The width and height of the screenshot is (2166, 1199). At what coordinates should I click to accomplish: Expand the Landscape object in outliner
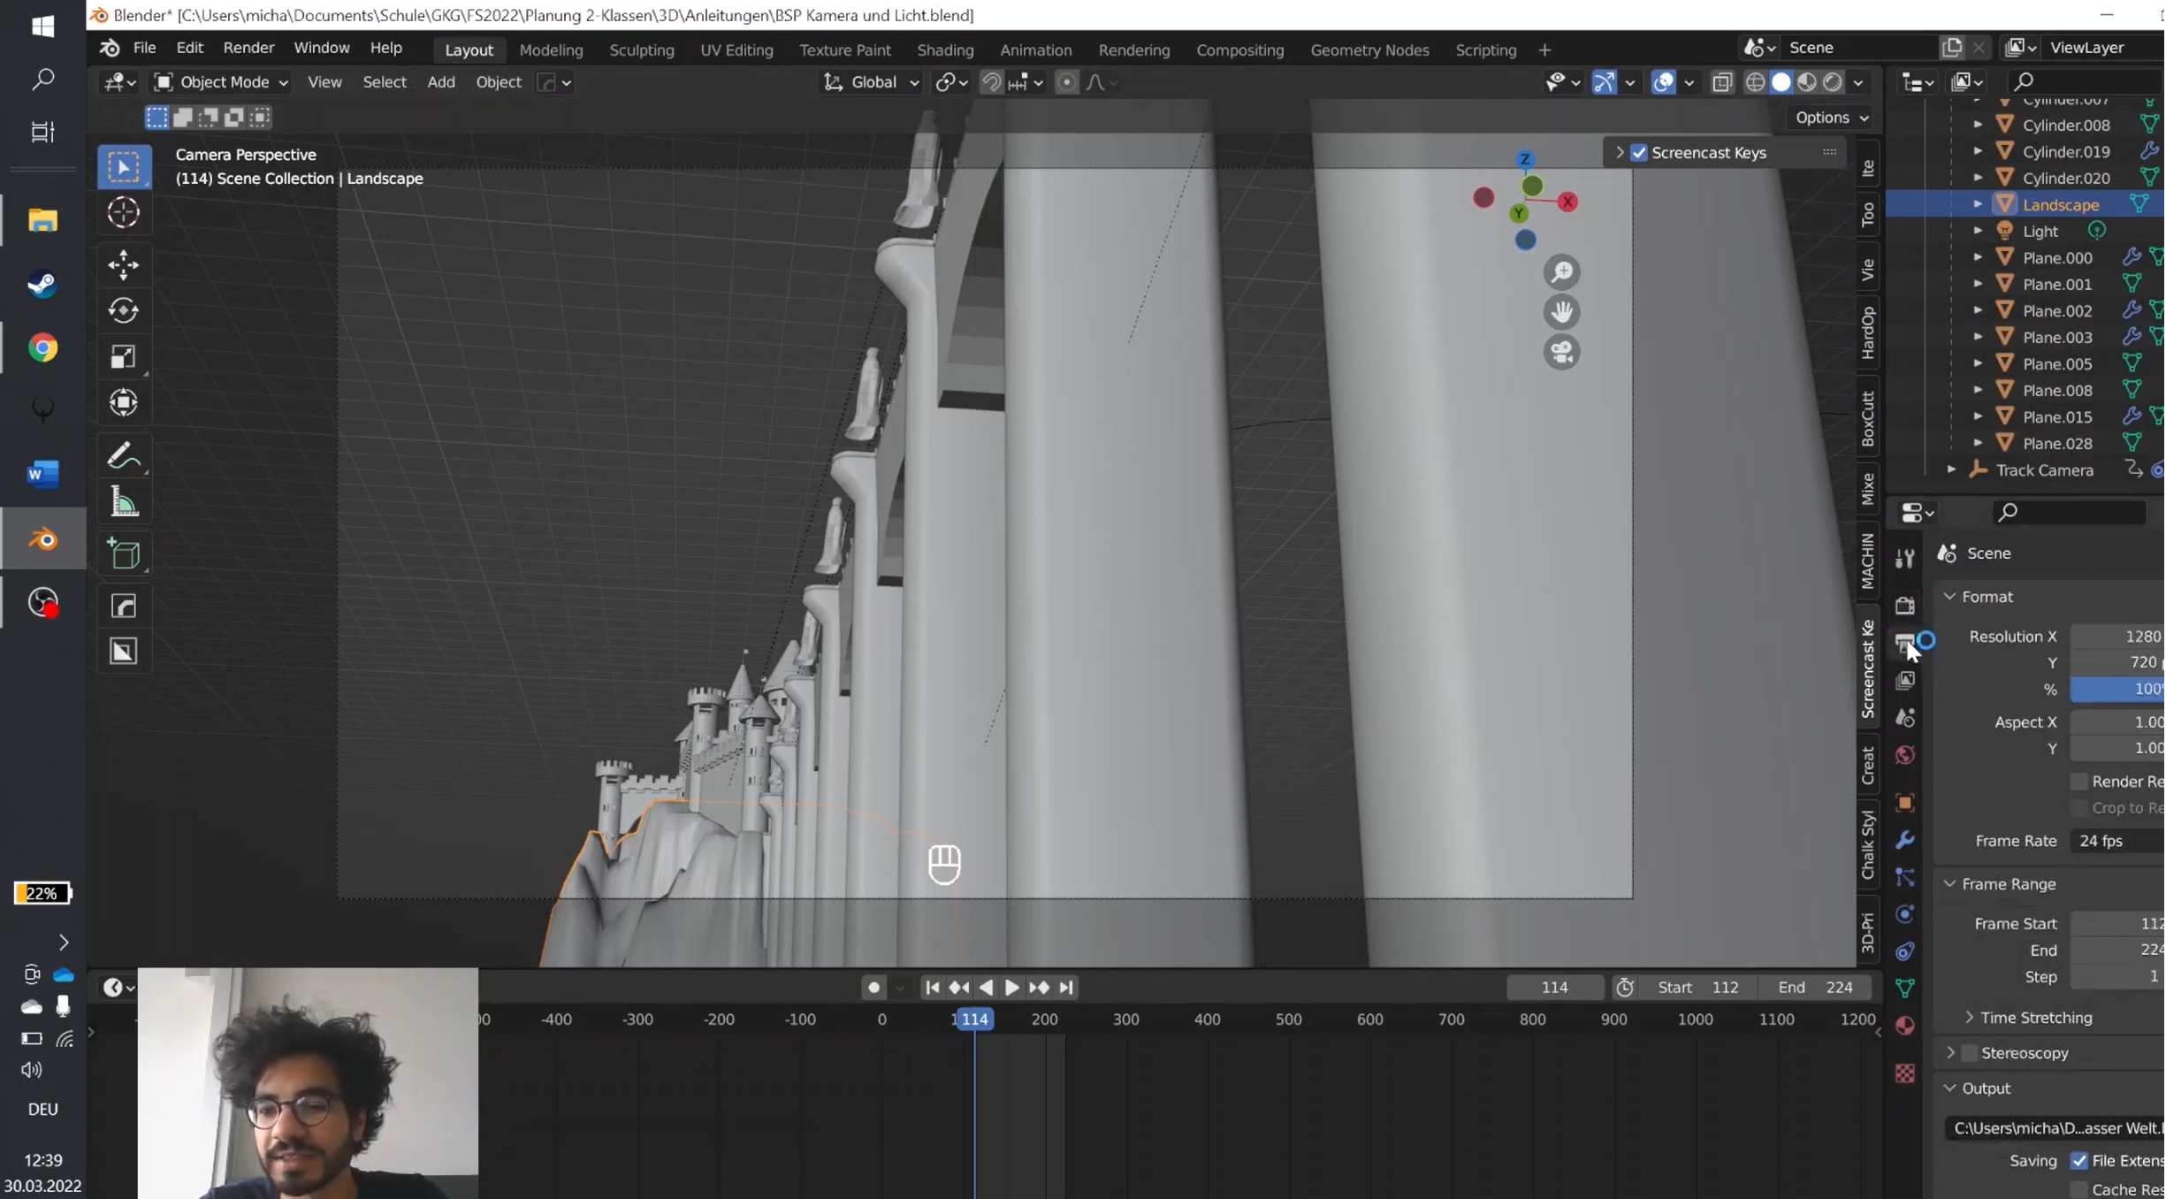coord(1979,204)
